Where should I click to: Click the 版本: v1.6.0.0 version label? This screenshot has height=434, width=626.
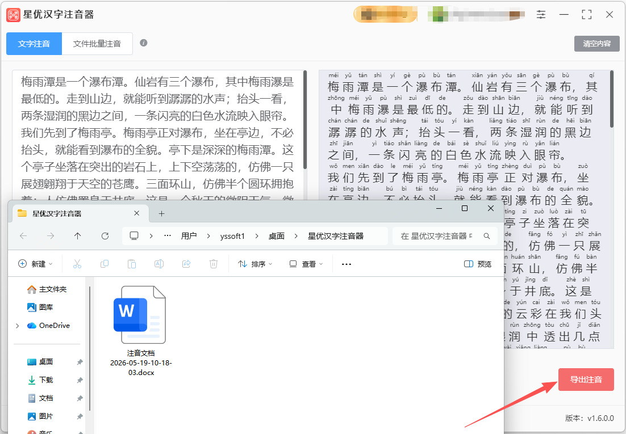pyautogui.click(x=589, y=418)
